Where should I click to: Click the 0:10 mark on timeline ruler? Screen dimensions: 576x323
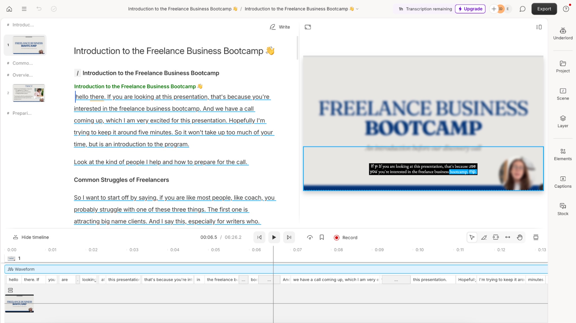pos(420,250)
